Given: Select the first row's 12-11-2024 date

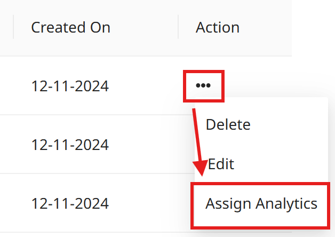Looking at the screenshot, I should (70, 86).
